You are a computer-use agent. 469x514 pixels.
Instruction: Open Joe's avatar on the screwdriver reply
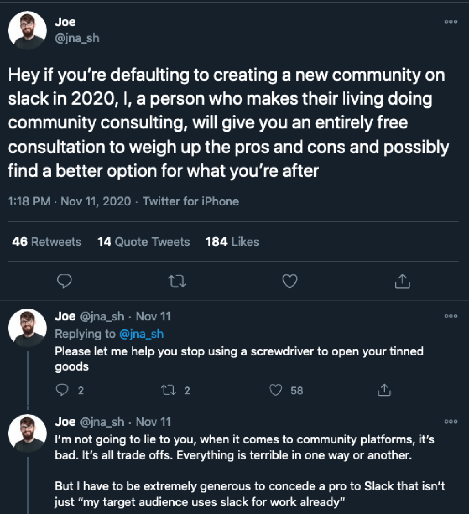27,328
